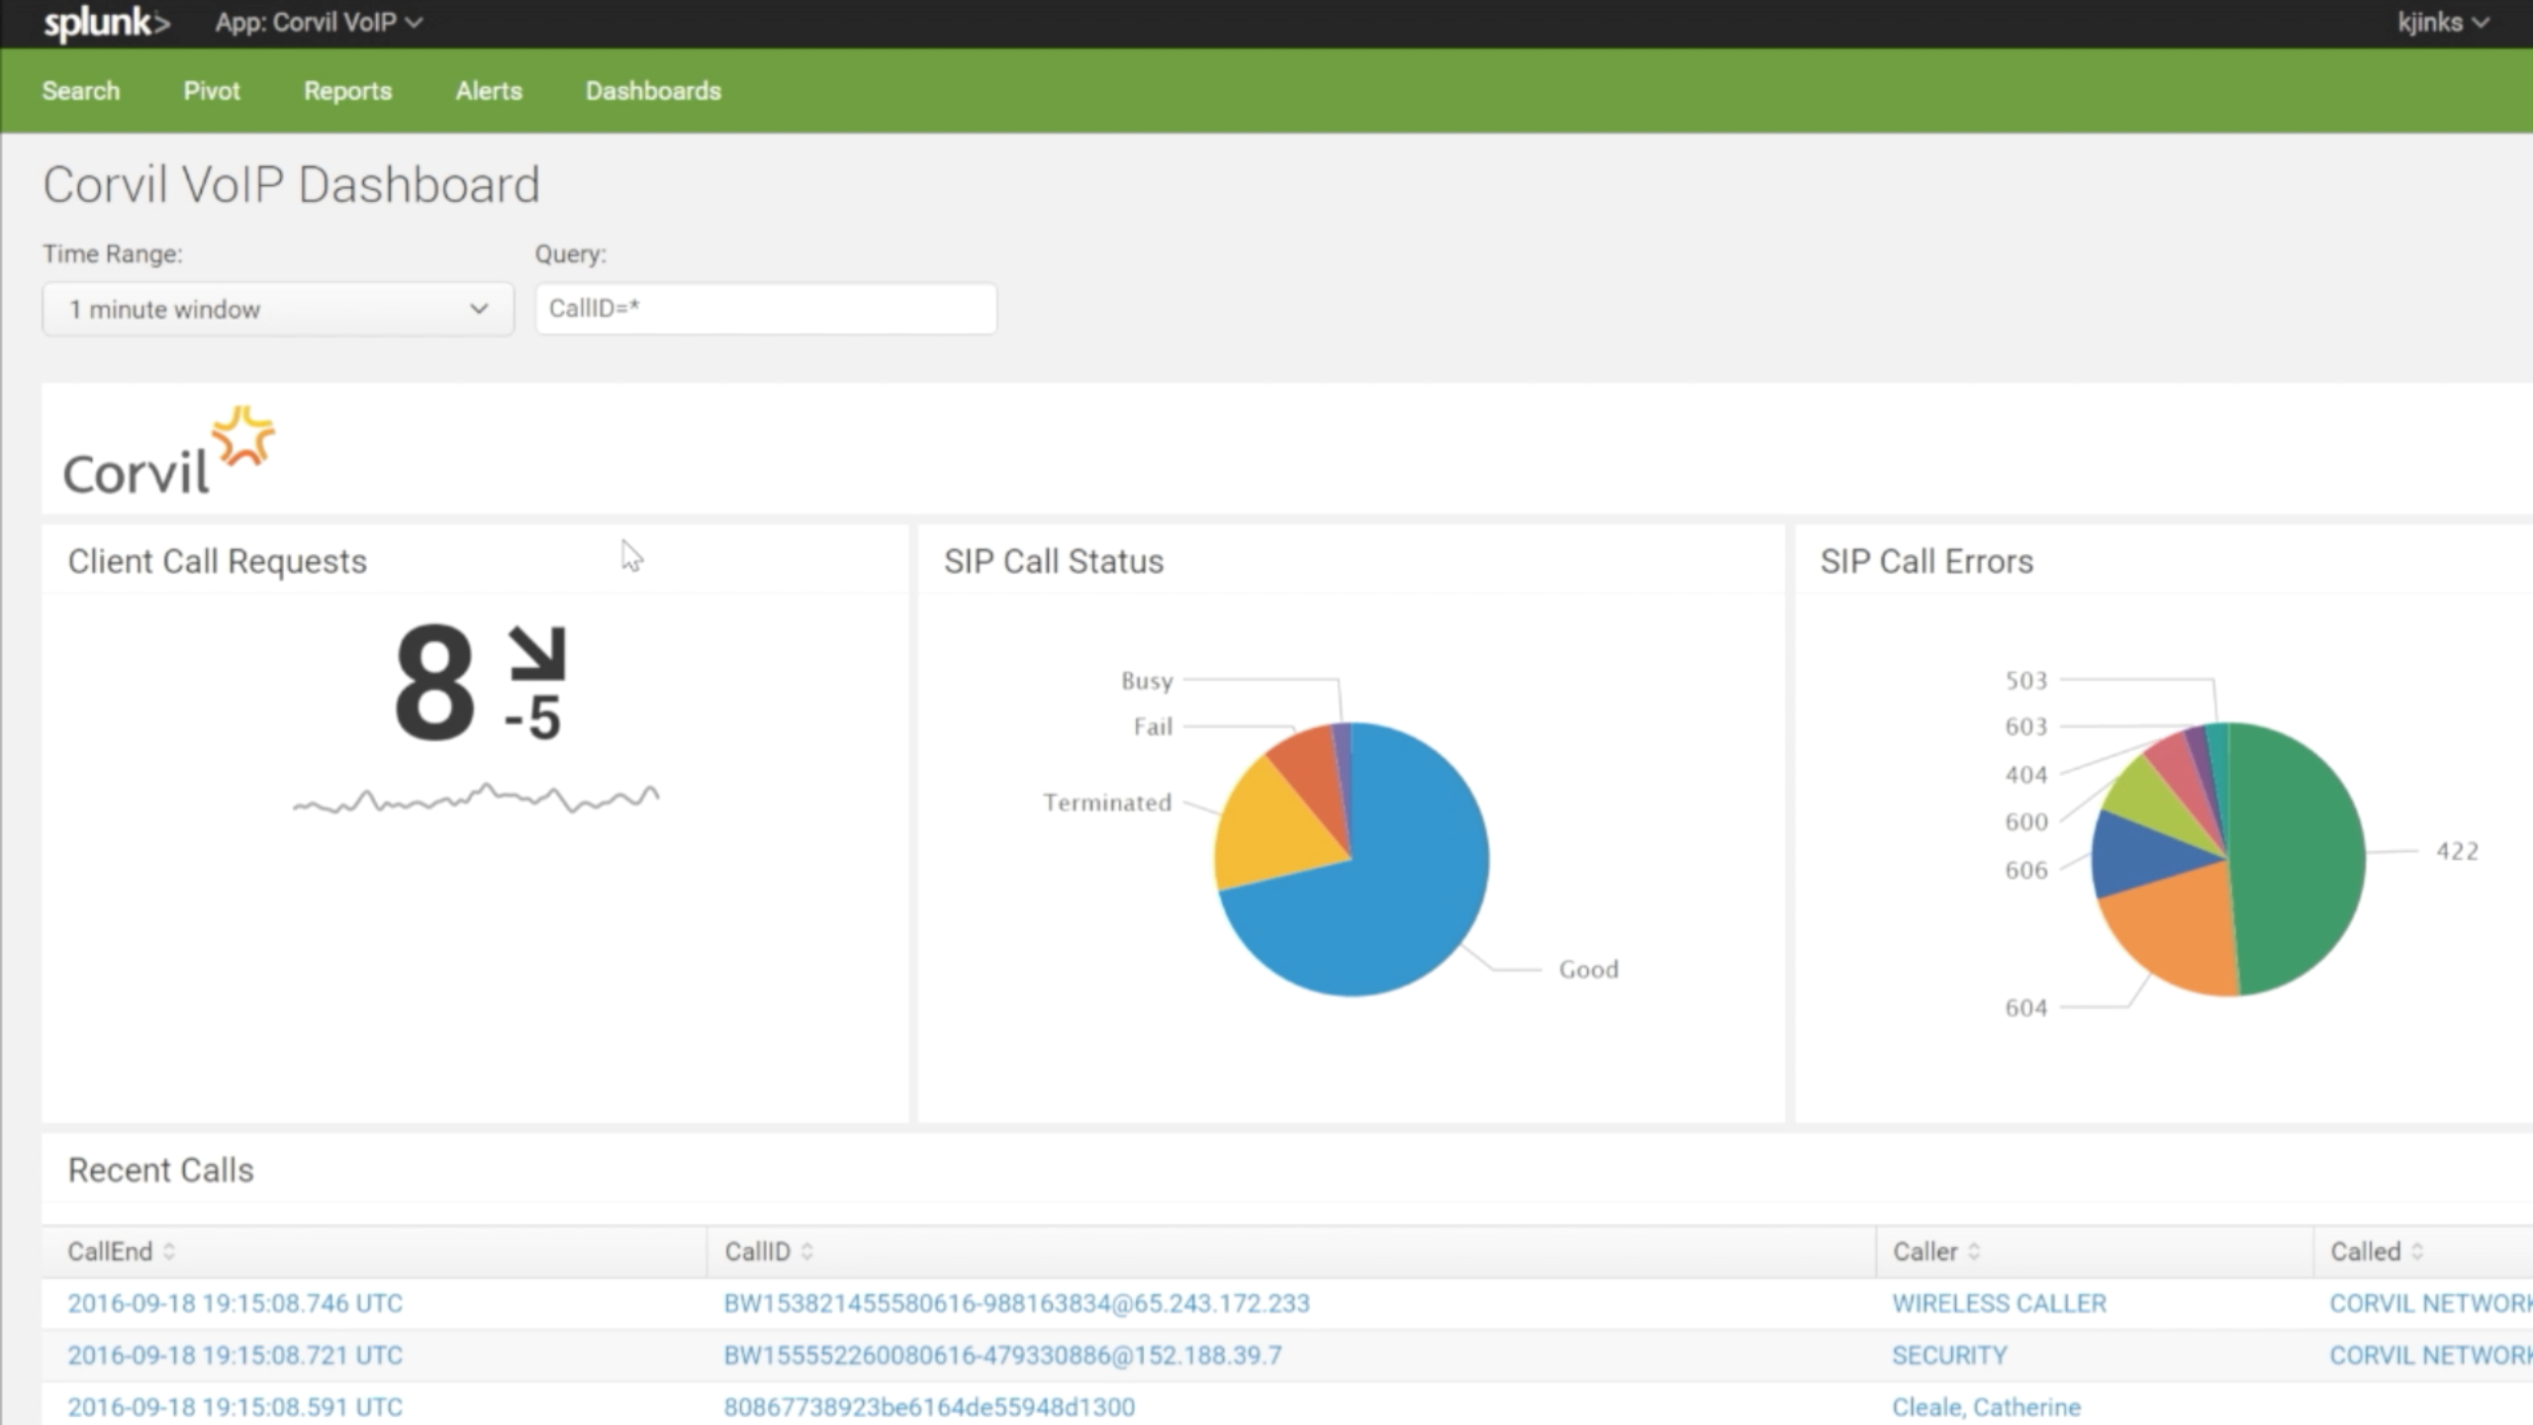The width and height of the screenshot is (2533, 1425).
Task: Click the Client Call Requests panel title
Action: click(217, 561)
